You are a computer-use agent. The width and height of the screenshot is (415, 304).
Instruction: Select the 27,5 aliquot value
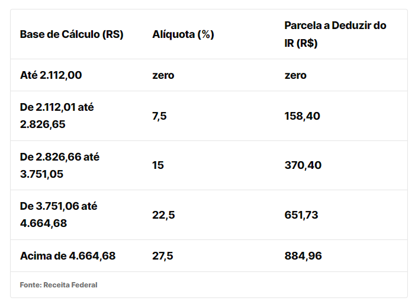[x=163, y=256]
